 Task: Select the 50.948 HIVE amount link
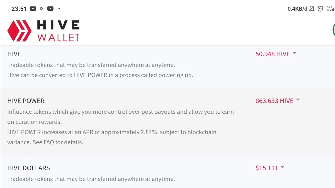(273, 54)
